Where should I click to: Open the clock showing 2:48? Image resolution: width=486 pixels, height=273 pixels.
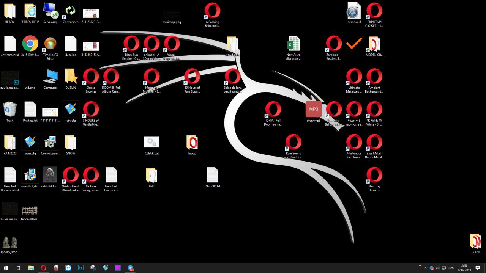tap(464, 268)
